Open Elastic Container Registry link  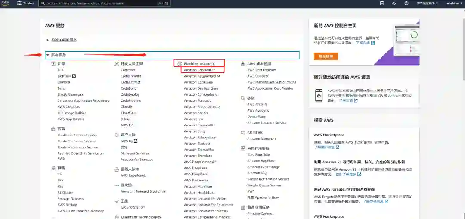click(x=77, y=135)
